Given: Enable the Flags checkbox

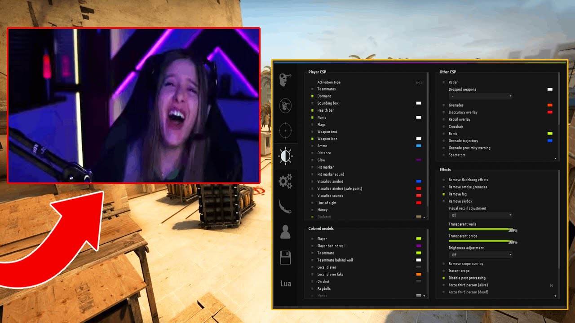Looking at the screenshot, I should point(312,125).
